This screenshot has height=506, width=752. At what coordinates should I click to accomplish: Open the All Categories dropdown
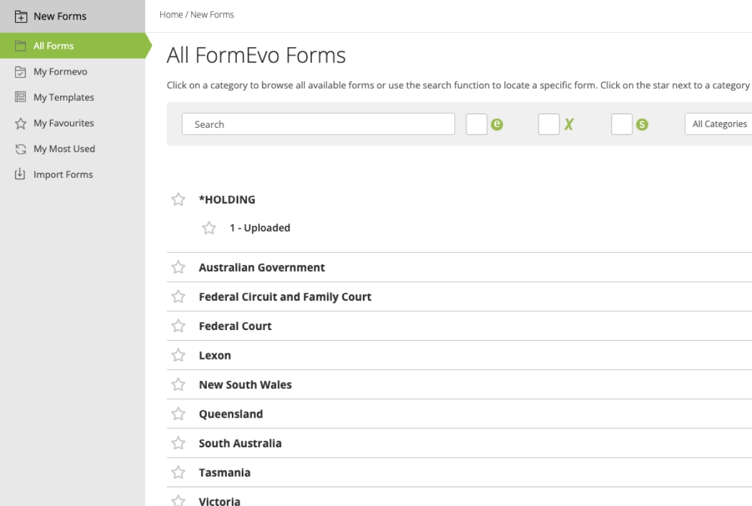click(718, 124)
